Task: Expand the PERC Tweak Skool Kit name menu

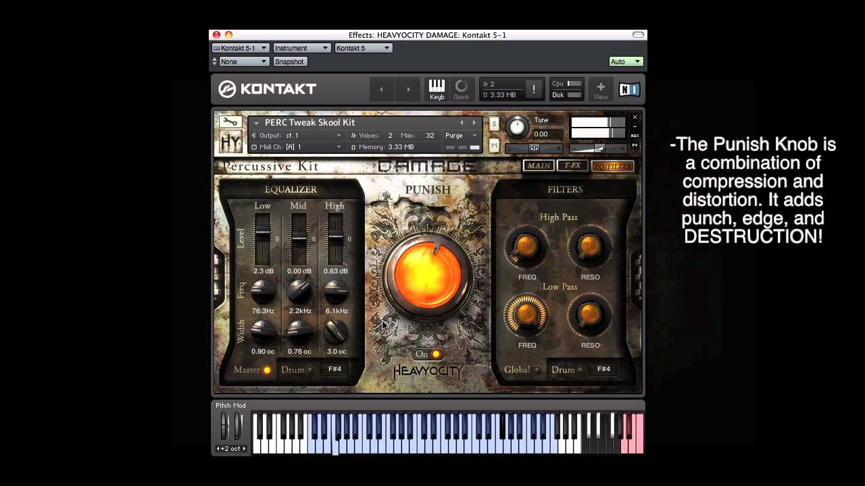Action: (x=256, y=123)
